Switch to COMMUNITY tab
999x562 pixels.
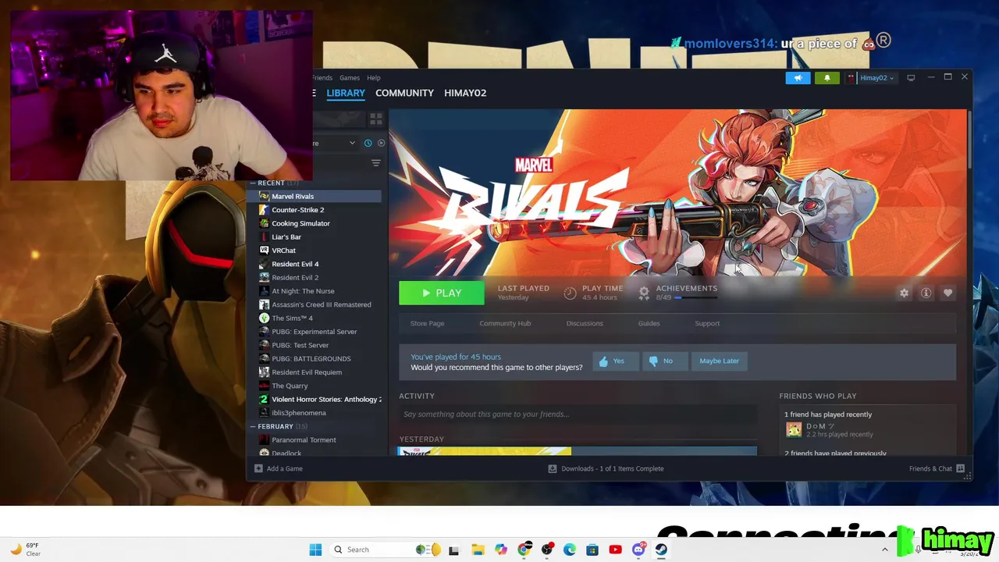pyautogui.click(x=404, y=93)
